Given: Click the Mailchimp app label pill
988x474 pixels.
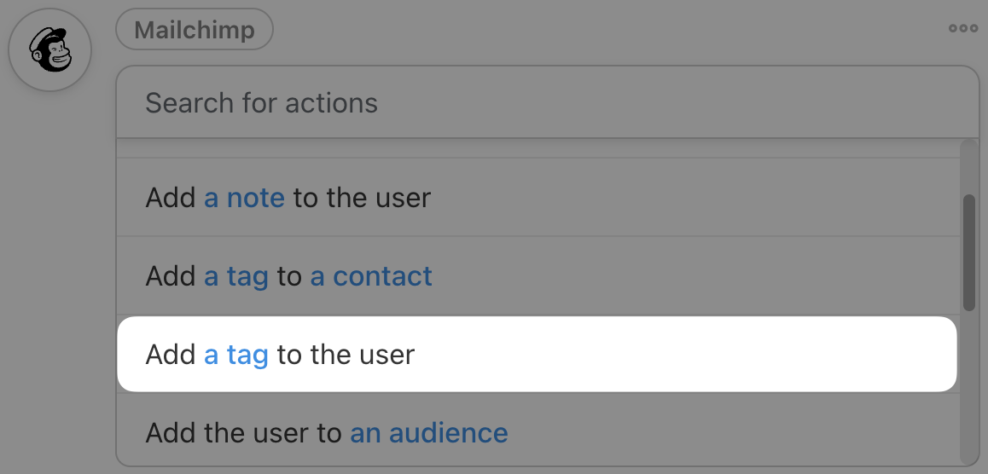Looking at the screenshot, I should tap(195, 30).
